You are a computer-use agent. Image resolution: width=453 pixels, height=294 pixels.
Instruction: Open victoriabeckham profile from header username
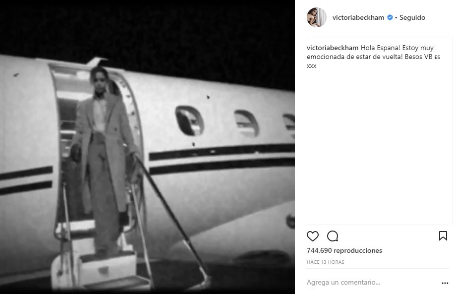(x=358, y=17)
